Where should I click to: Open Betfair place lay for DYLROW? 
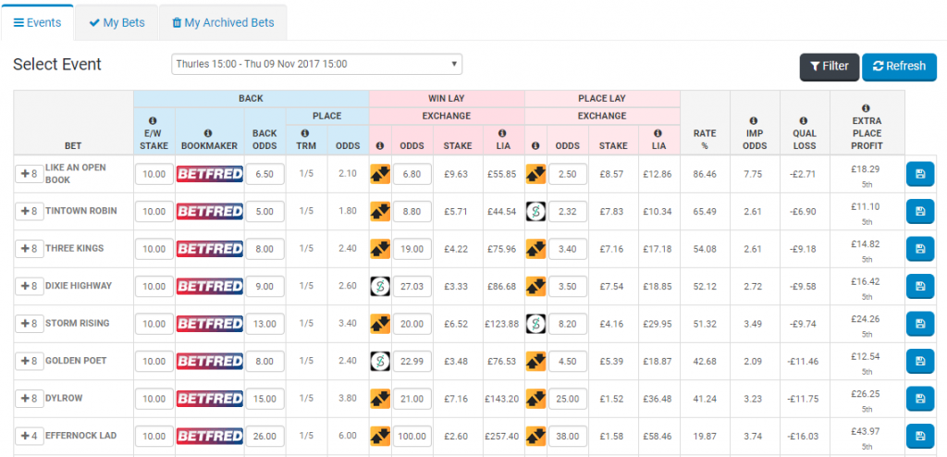tap(535, 399)
